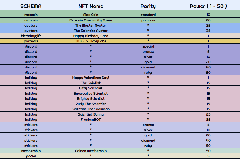Click the Golden Membership cell
Image resolution: width=240 pixels, height=159 pixels.
[x=91, y=151]
